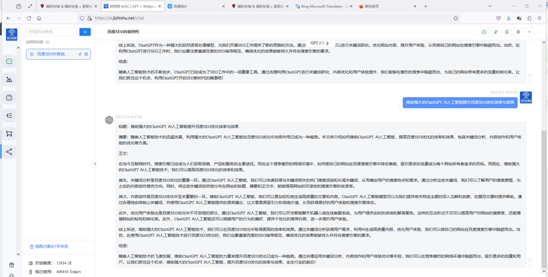Create a new conversation with plus button
This screenshot has width=548, height=277.
pyautogui.click(x=85, y=32)
